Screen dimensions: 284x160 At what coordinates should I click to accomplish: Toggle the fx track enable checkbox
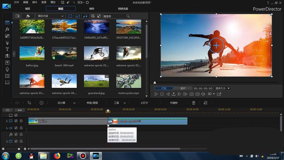[16, 134]
